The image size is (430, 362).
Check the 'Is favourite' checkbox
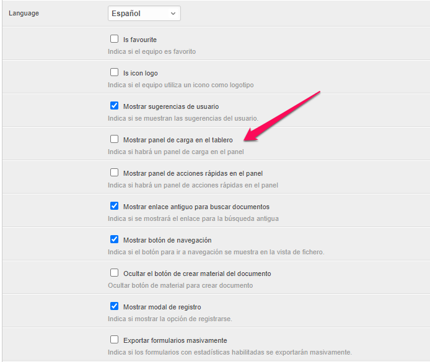pos(114,39)
